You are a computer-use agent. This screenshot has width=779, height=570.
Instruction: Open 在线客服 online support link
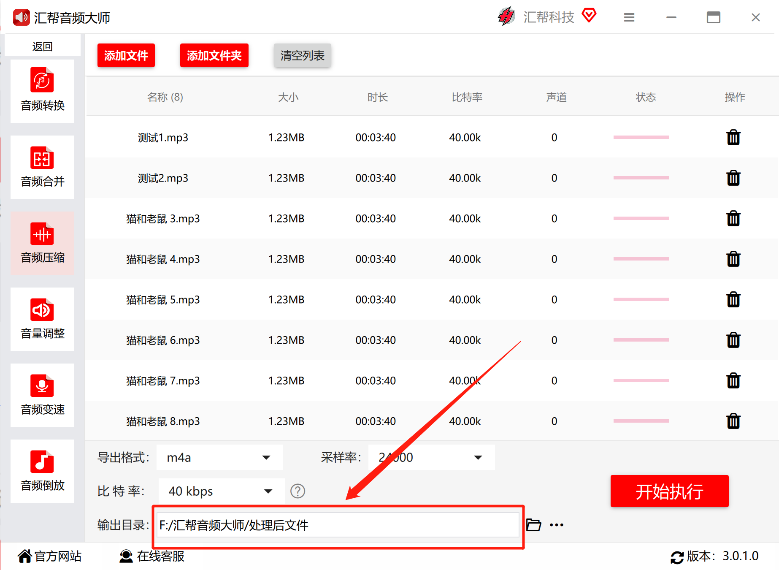(152, 556)
